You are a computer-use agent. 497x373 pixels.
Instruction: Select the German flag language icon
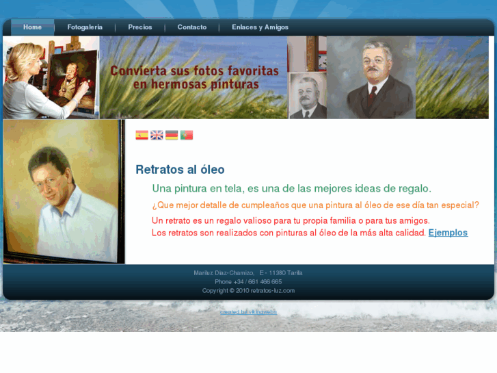pyautogui.click(x=172, y=136)
